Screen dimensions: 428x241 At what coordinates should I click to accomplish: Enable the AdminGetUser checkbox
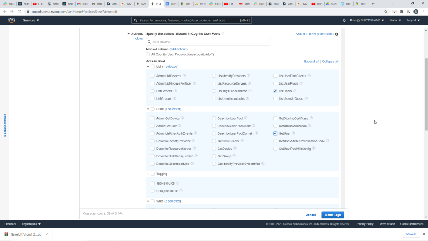[153, 126]
